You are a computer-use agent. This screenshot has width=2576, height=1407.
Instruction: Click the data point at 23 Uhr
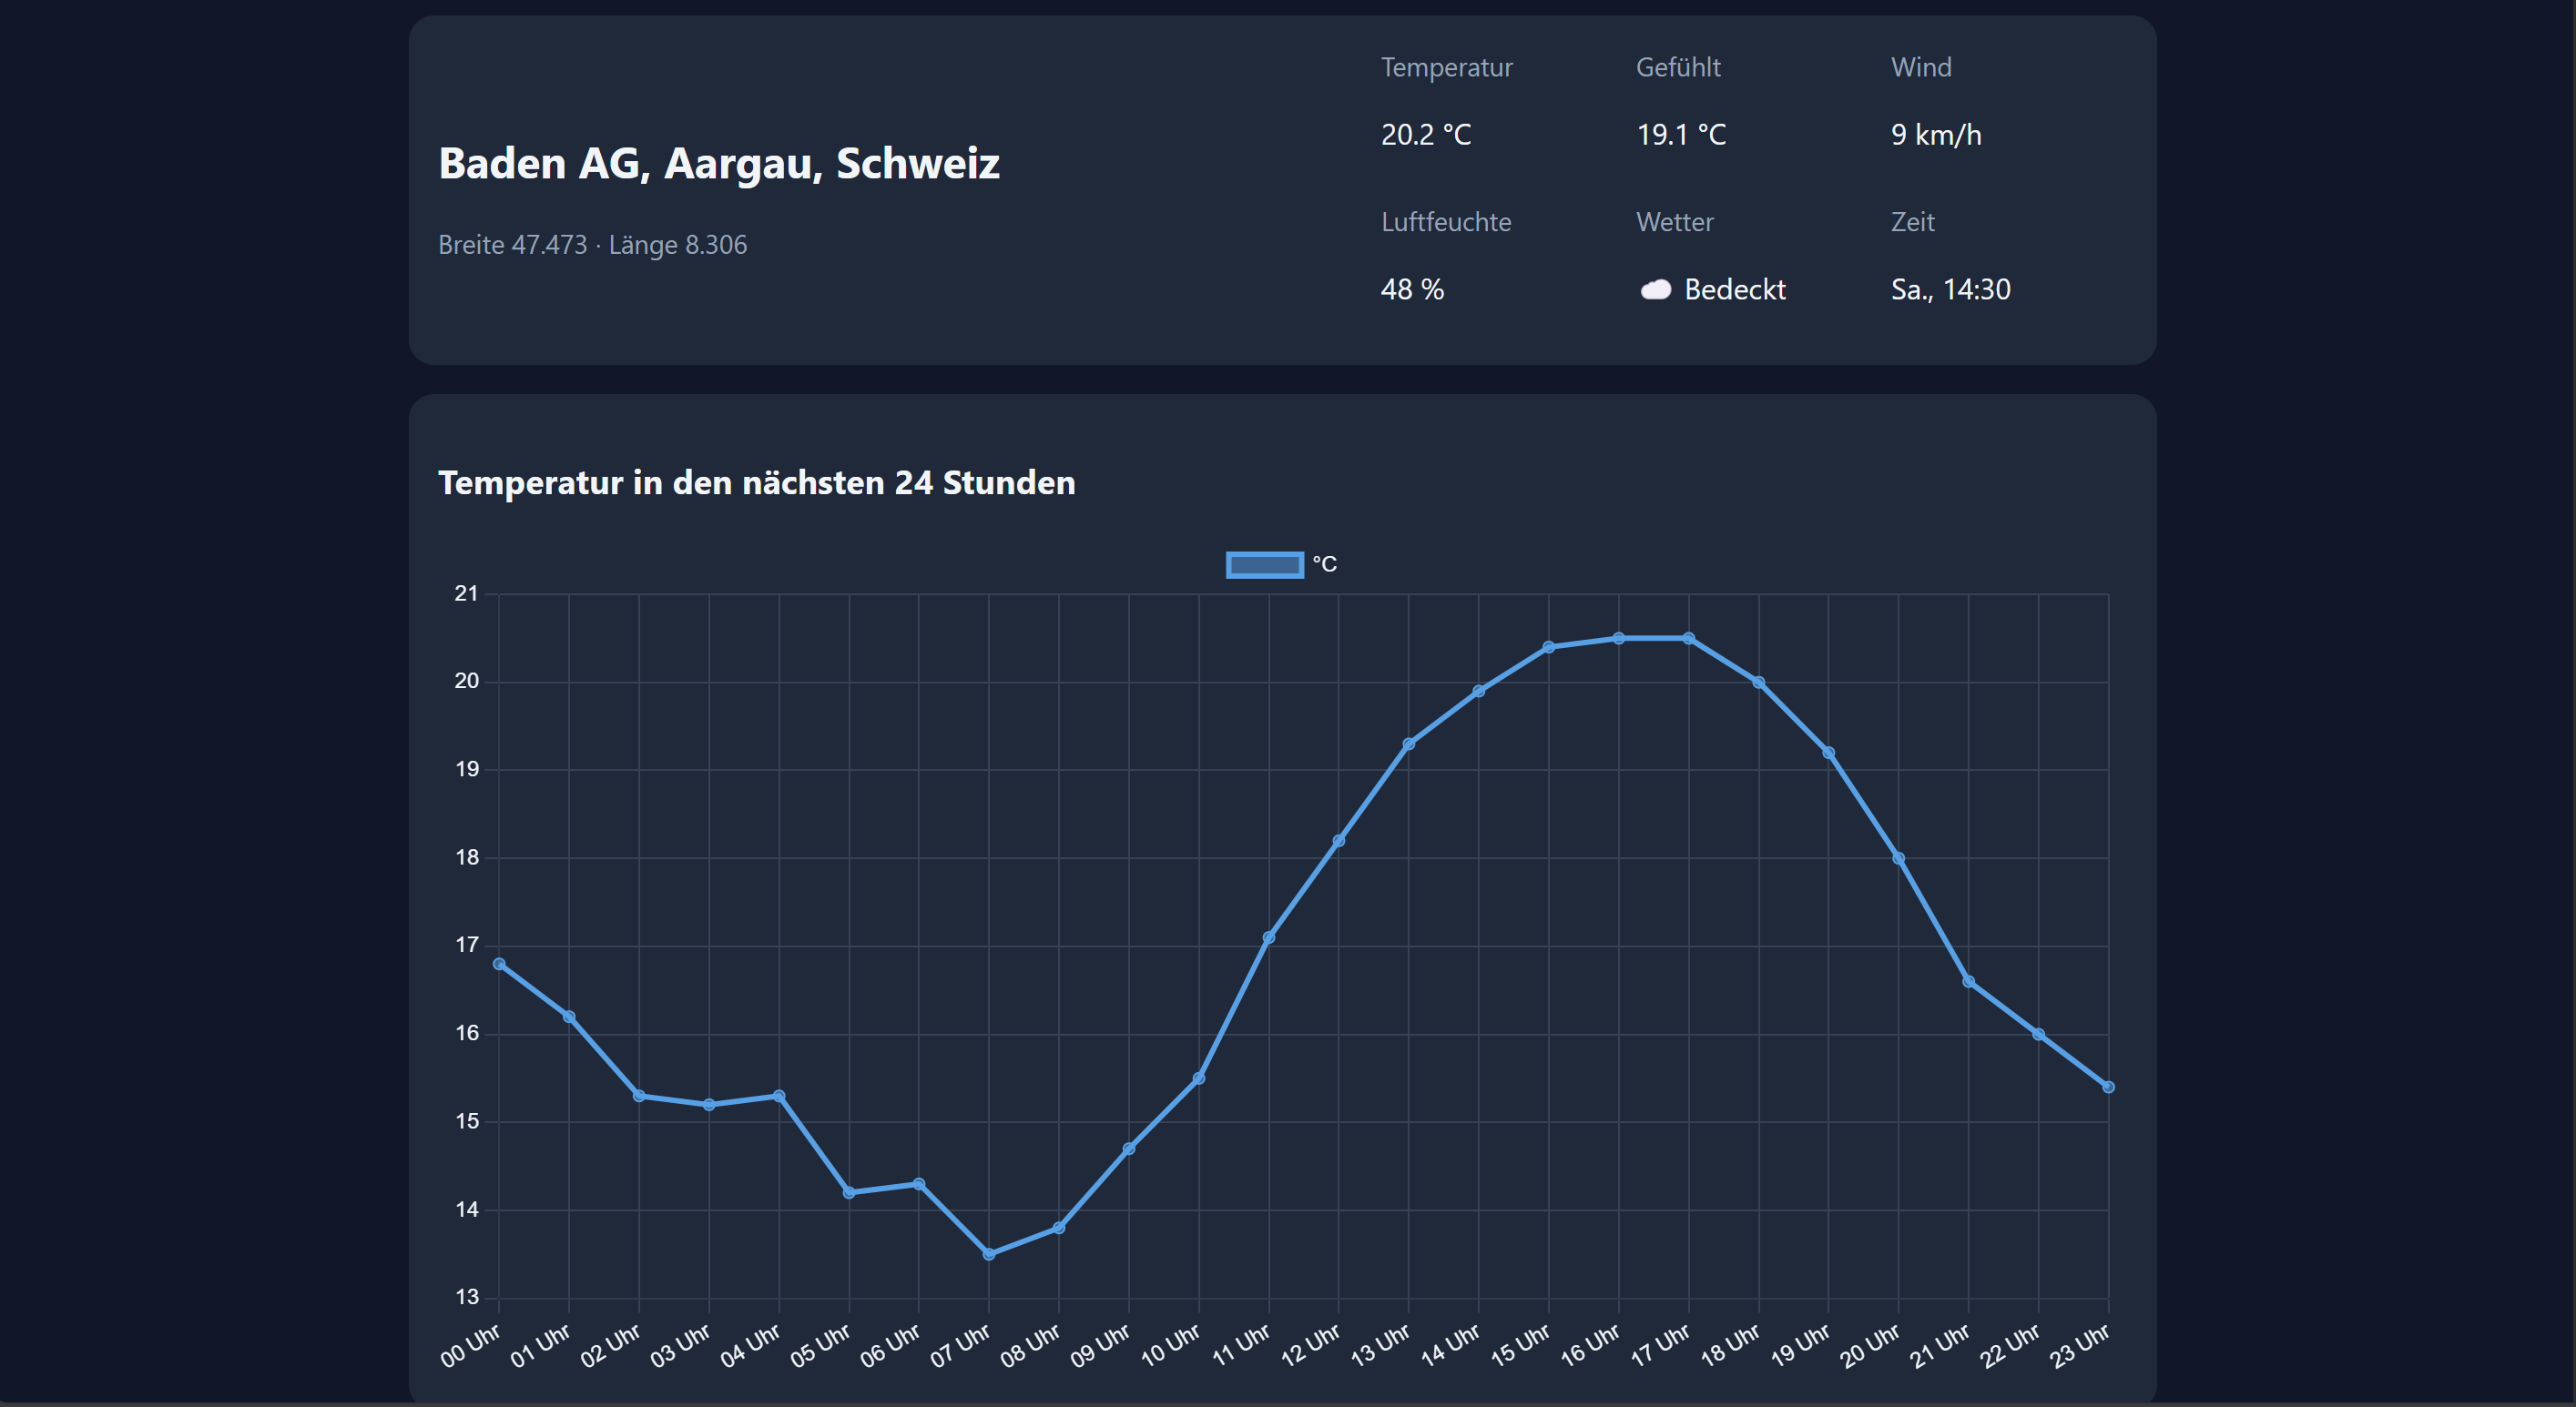click(2108, 1088)
